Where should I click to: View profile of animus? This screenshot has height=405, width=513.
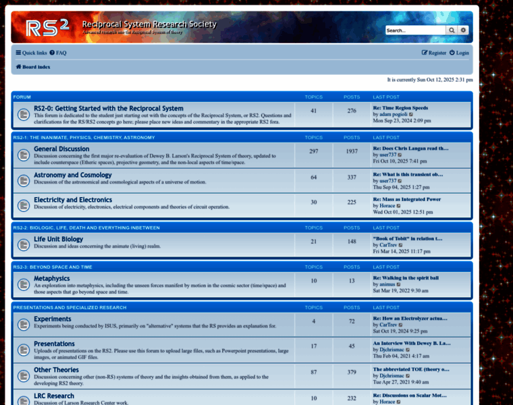387,284
